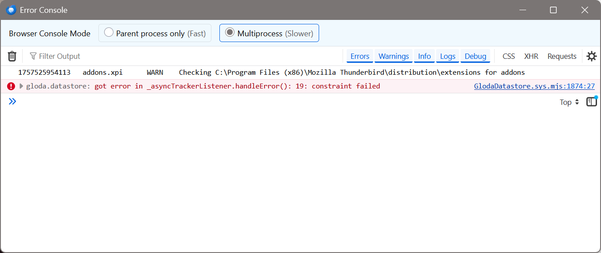Toggle the sidebar split console icon
The height and width of the screenshot is (253, 601).
coord(591,102)
